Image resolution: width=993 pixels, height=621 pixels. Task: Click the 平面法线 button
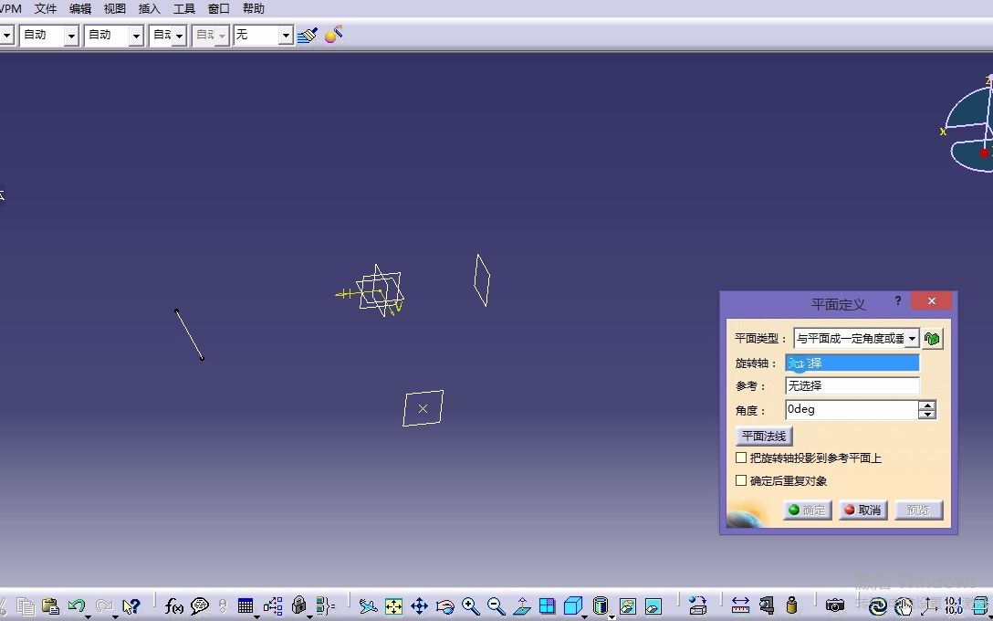point(764,436)
